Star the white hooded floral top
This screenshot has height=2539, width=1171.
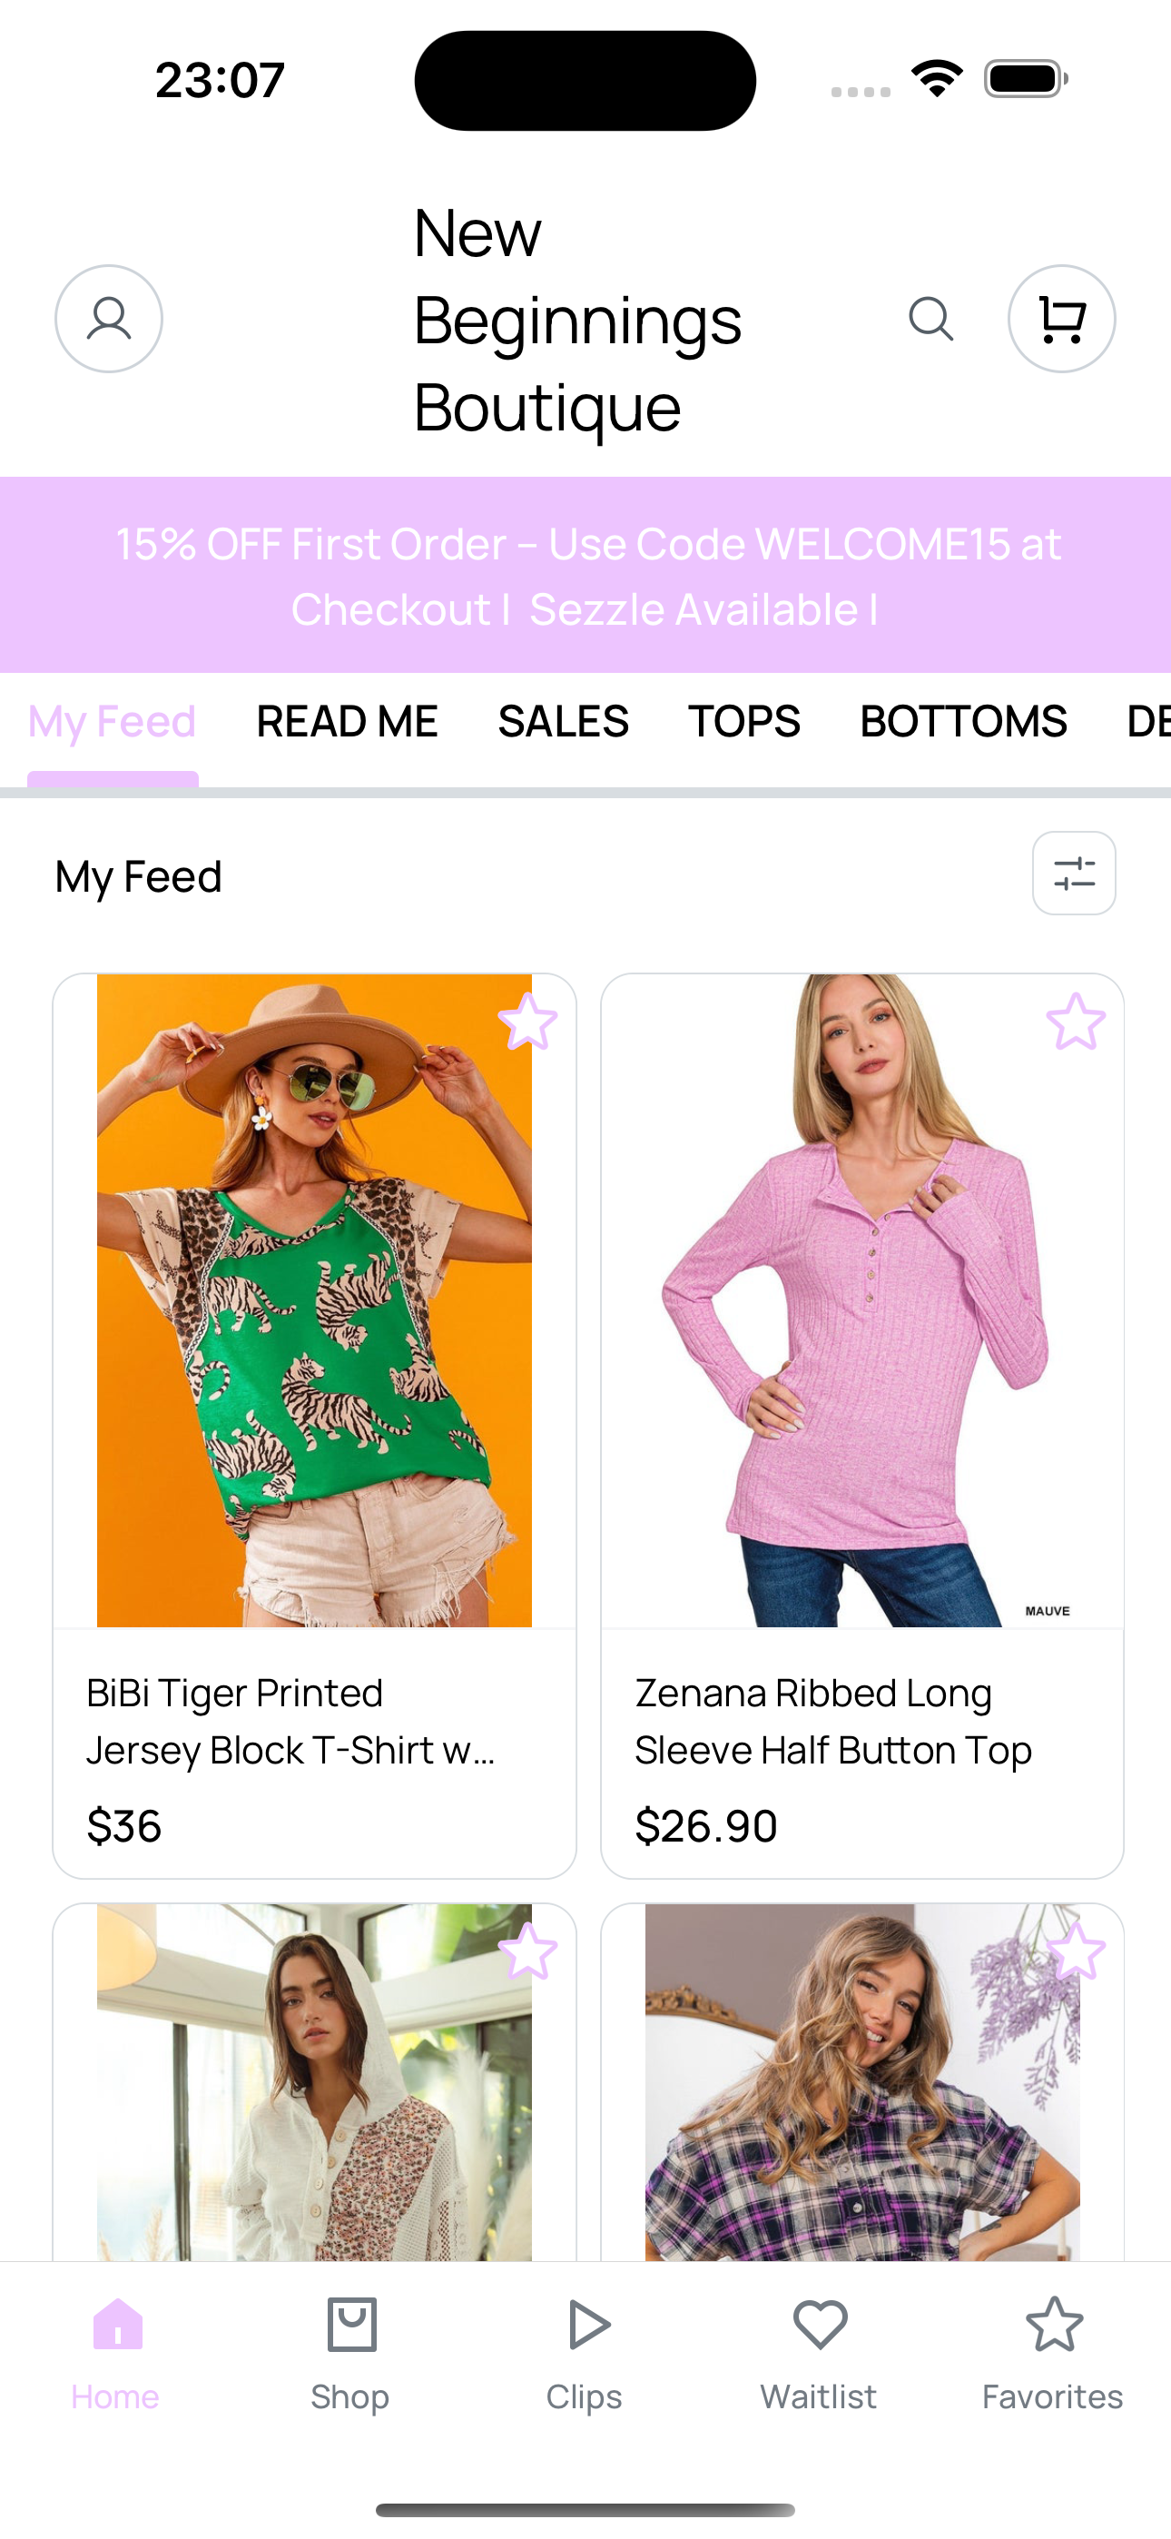click(x=528, y=1951)
